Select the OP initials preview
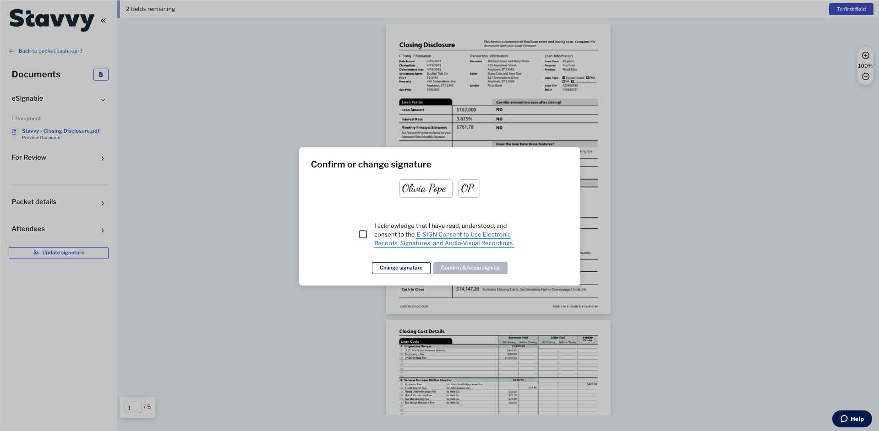The height and width of the screenshot is (431, 879). coord(469,189)
